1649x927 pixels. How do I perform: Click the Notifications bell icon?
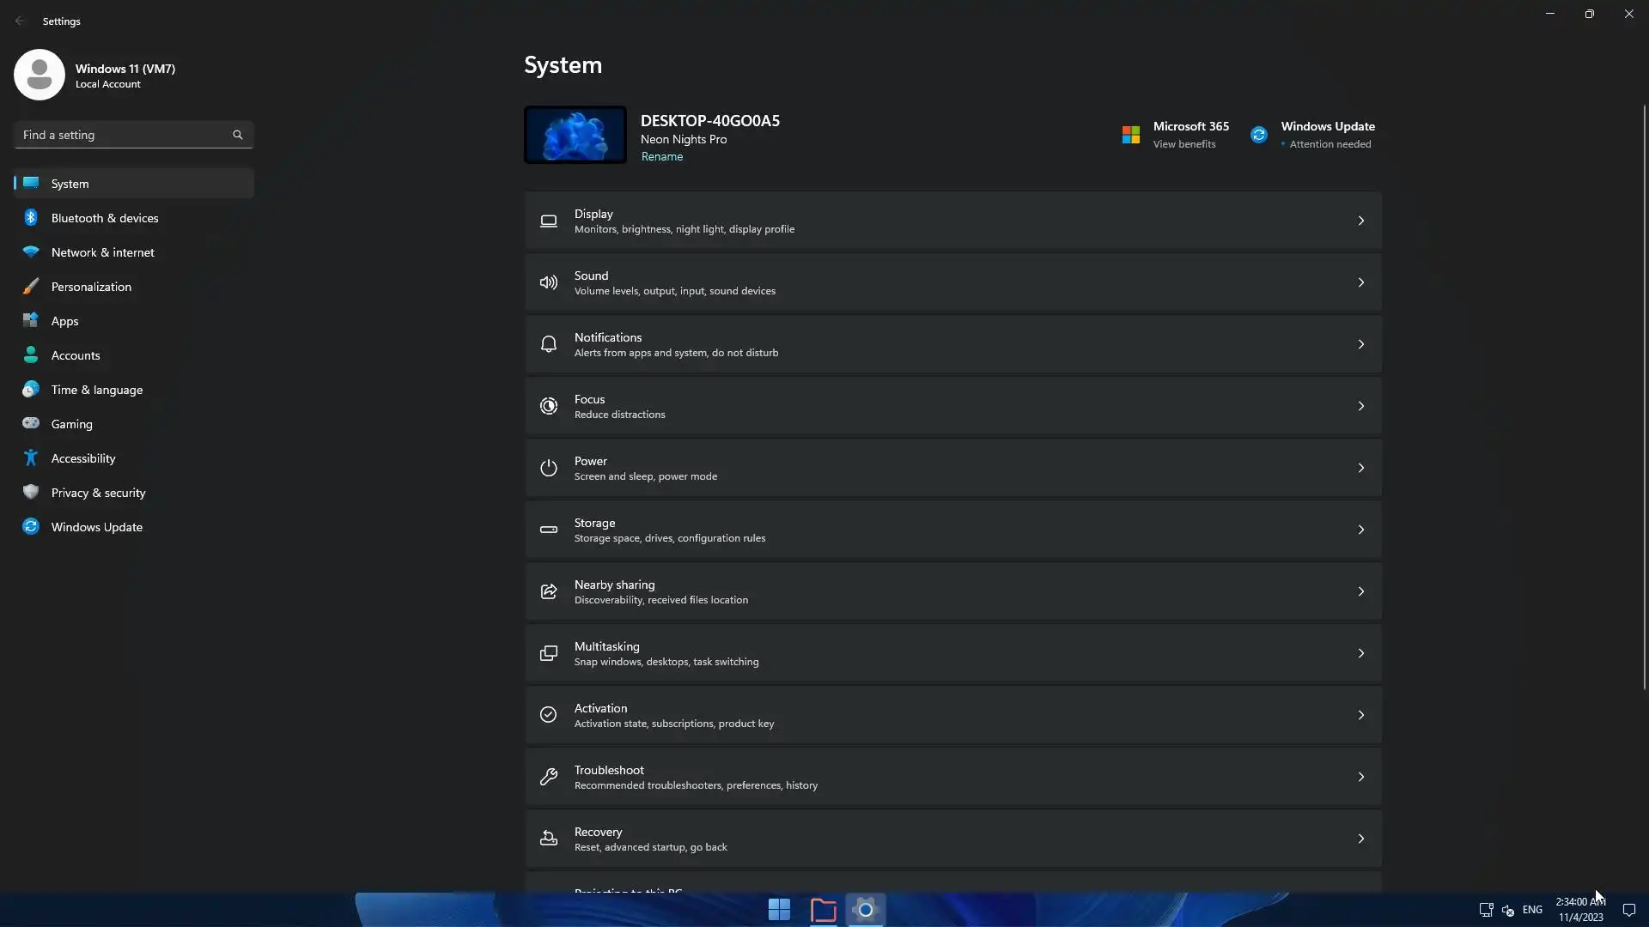pos(548,344)
